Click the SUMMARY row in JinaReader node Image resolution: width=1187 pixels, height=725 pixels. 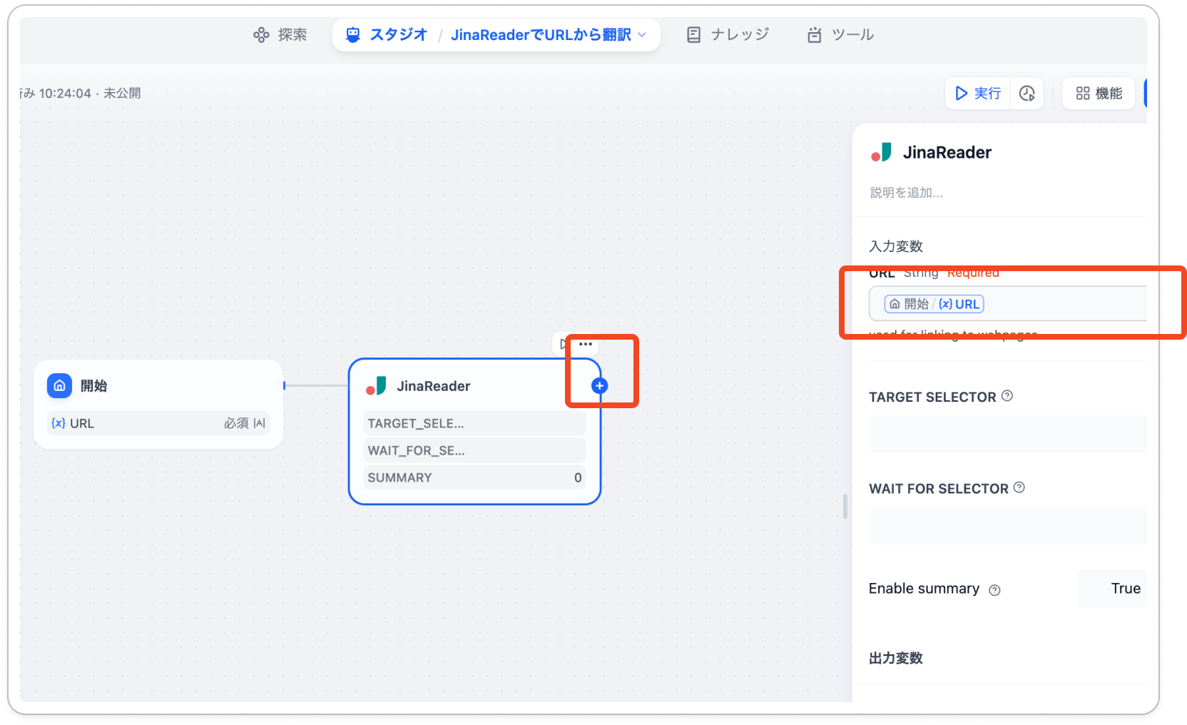475,477
